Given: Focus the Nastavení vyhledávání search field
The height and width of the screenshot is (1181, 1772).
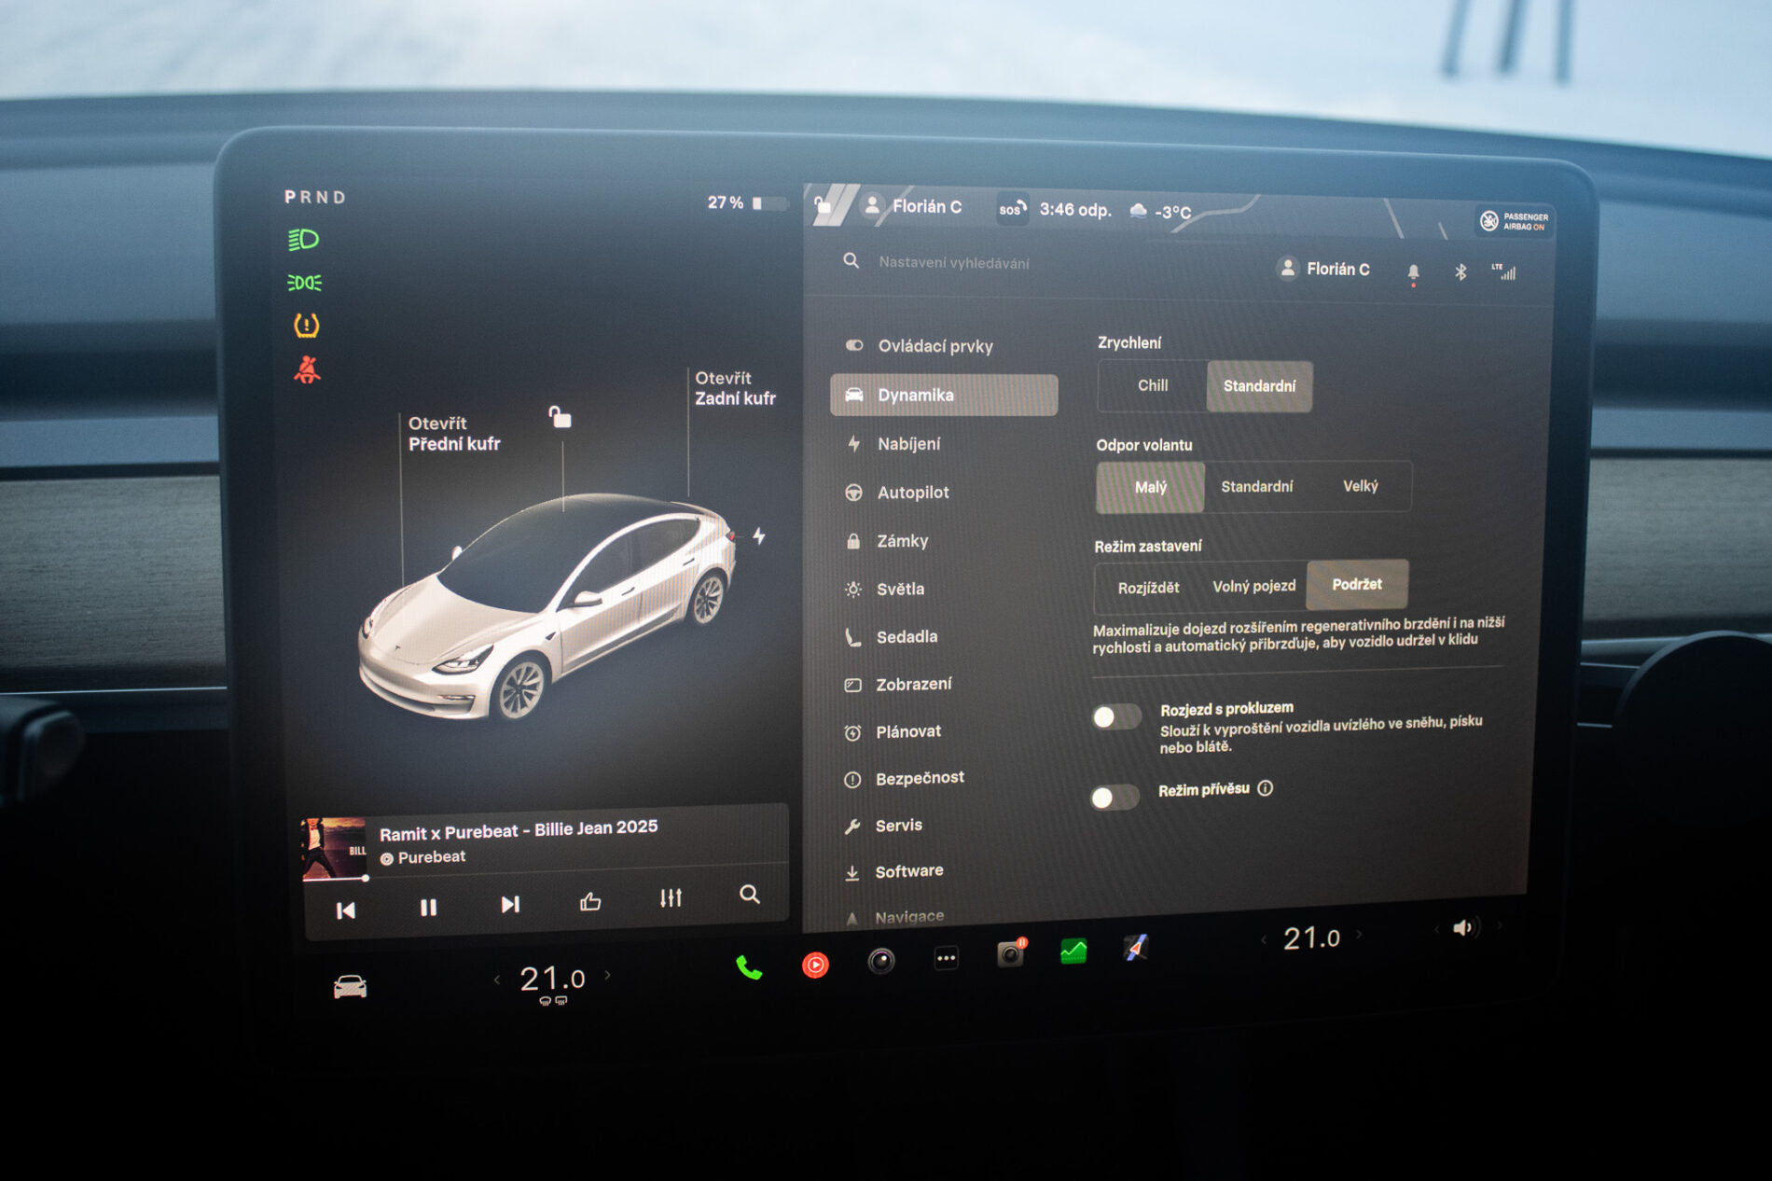Looking at the screenshot, I should point(953,263).
